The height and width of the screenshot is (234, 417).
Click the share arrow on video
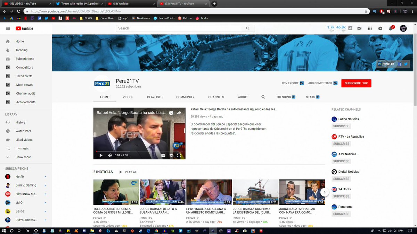pyautogui.click(x=179, y=113)
